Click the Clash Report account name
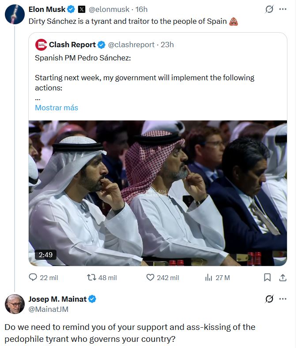Image resolution: width=298 pixels, height=348 pixels. (72, 45)
